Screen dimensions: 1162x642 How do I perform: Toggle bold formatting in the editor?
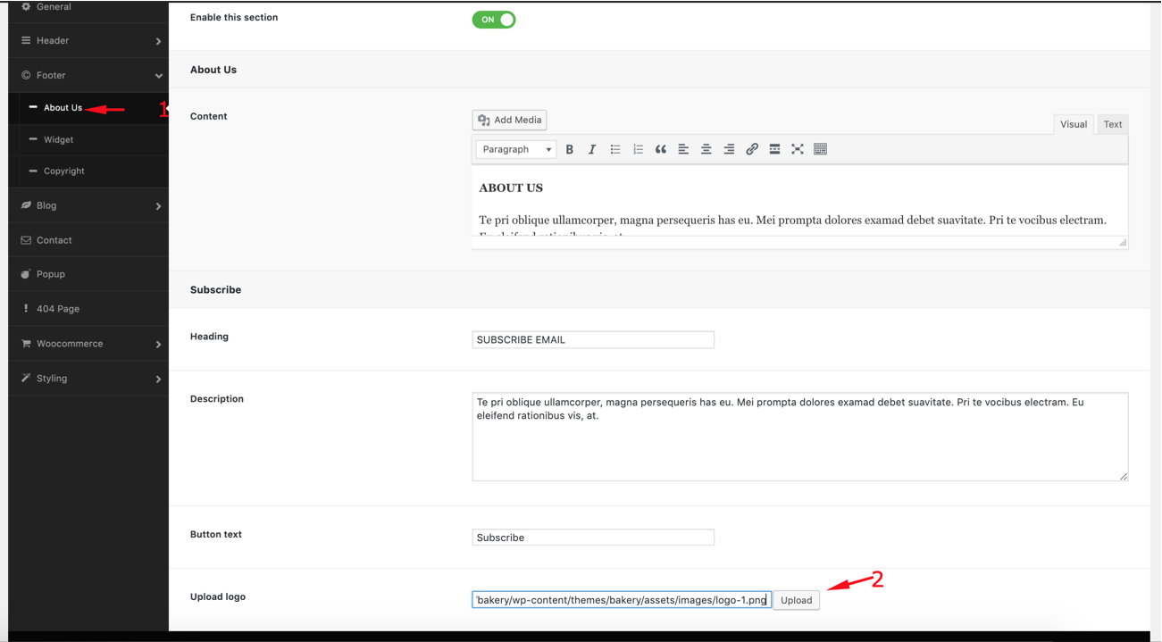pyautogui.click(x=569, y=150)
